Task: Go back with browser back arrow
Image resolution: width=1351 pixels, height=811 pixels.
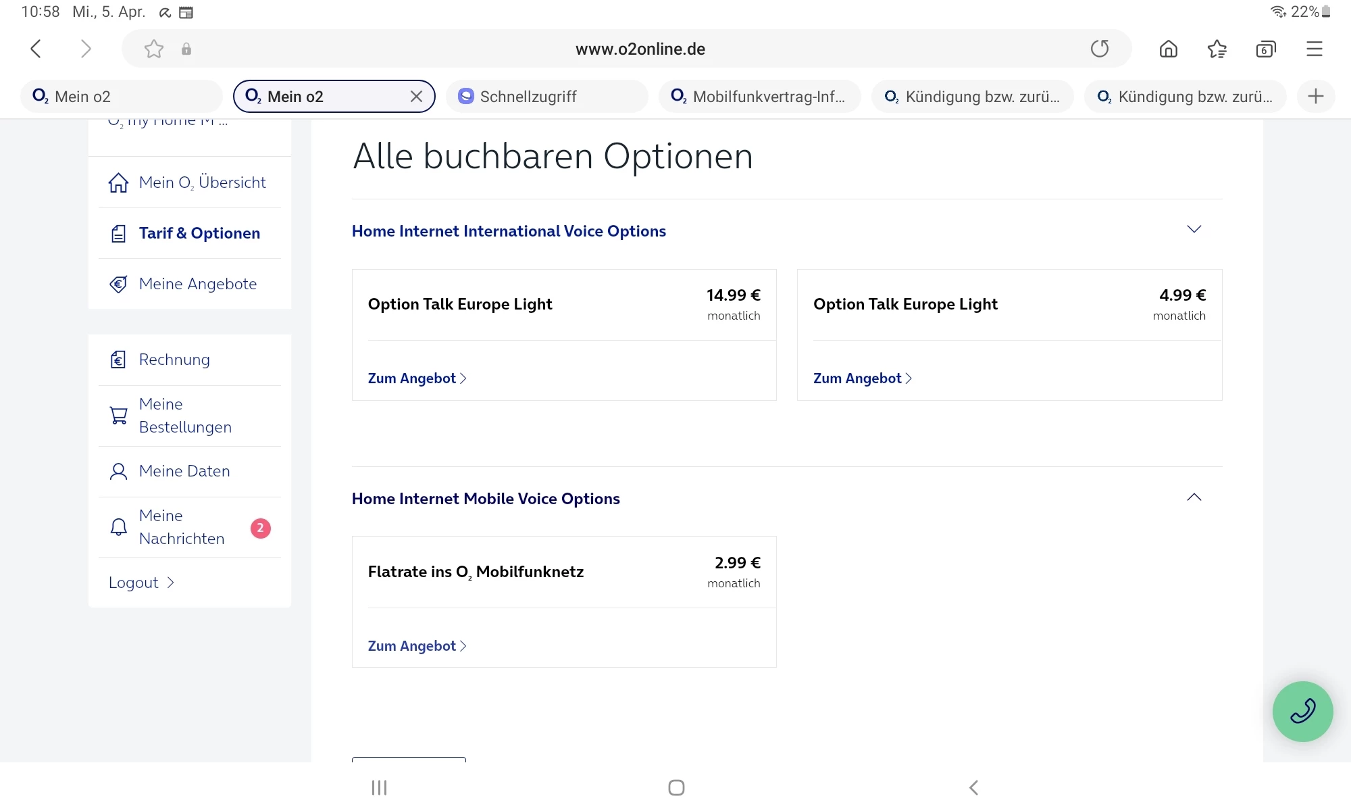Action: [x=36, y=49]
